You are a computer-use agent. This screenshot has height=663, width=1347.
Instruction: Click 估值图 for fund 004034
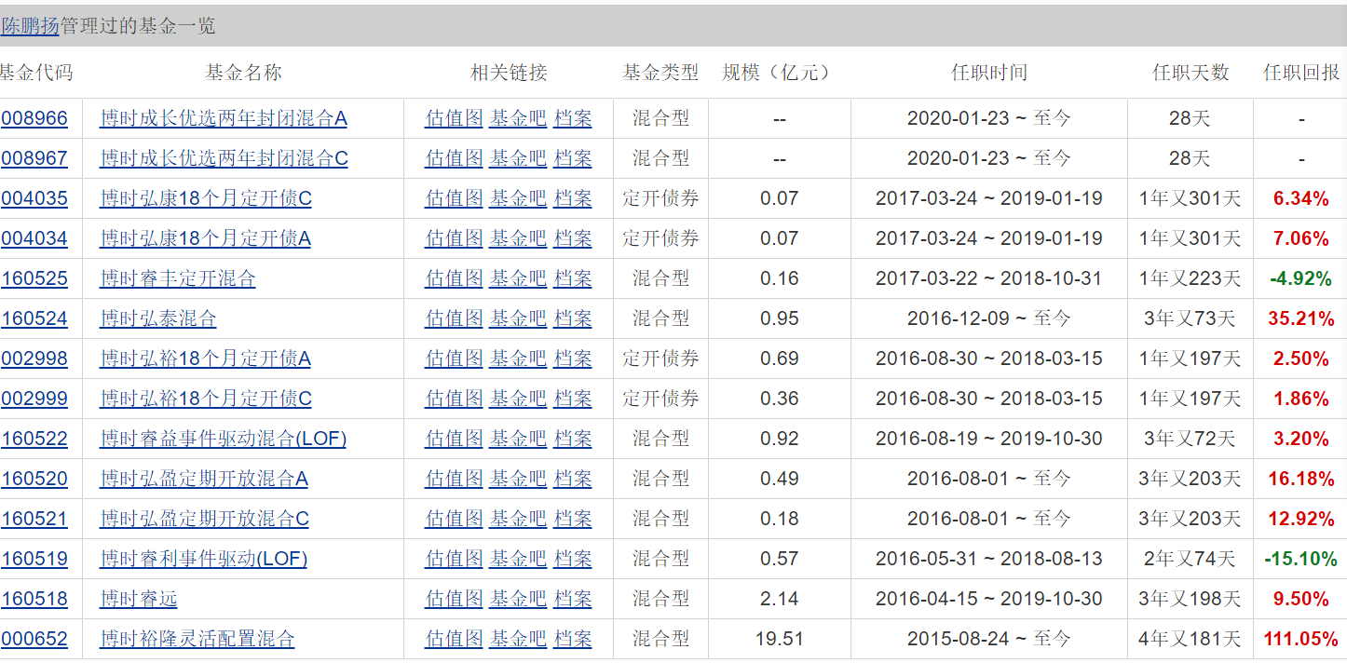point(455,238)
